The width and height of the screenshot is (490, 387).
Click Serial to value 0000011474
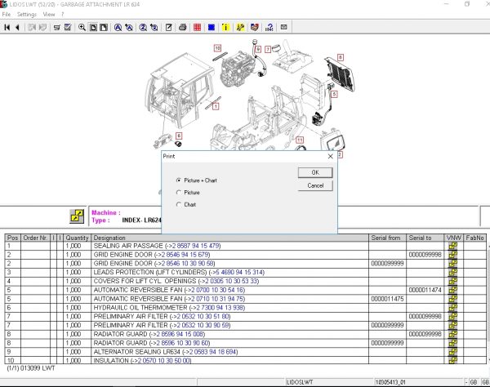425,290
